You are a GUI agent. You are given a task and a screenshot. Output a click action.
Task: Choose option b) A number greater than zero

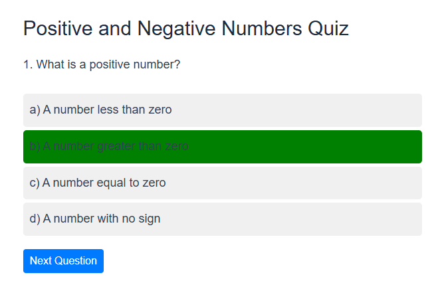point(222,146)
